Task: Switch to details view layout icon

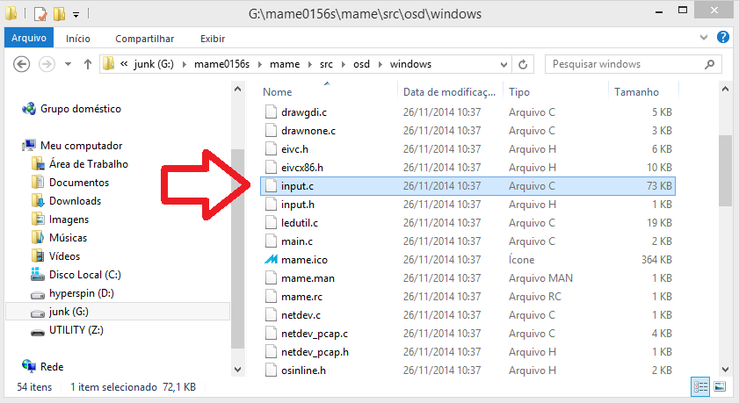Action: click(x=700, y=386)
